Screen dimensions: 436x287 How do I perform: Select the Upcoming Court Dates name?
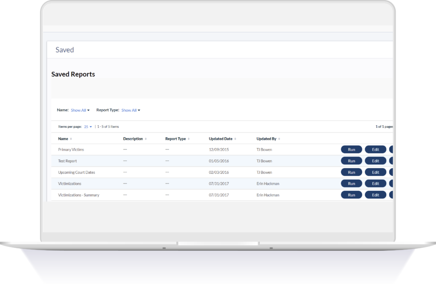pyautogui.click(x=77, y=172)
